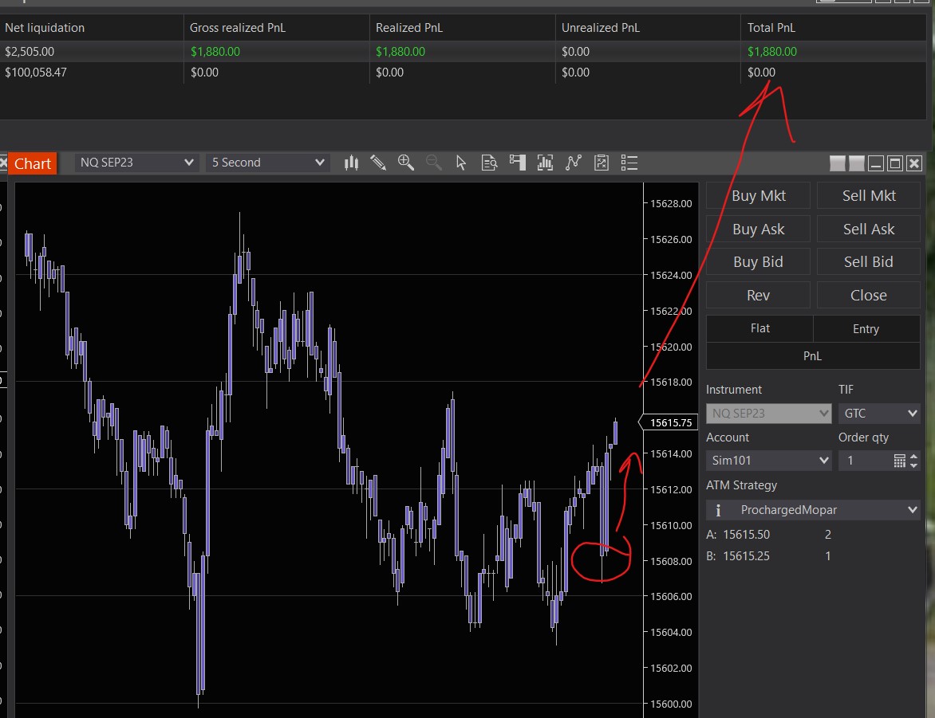Image resolution: width=935 pixels, height=718 pixels.
Task: Click Buy Mkt button
Action: tap(758, 195)
